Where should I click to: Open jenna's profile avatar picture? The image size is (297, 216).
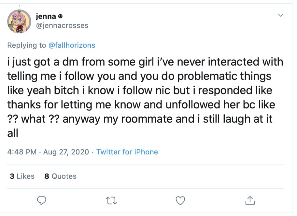[x=19, y=21]
